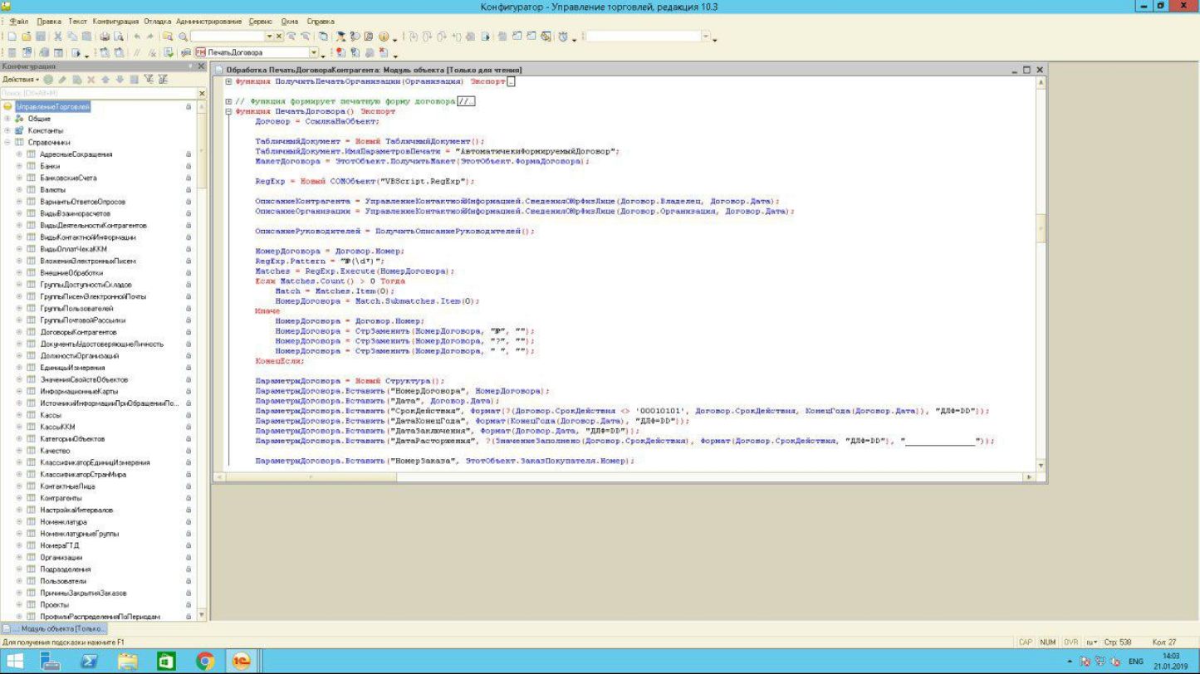Click the pencil edit icon in Configuration panel
This screenshot has height=674, width=1200.
click(62, 79)
